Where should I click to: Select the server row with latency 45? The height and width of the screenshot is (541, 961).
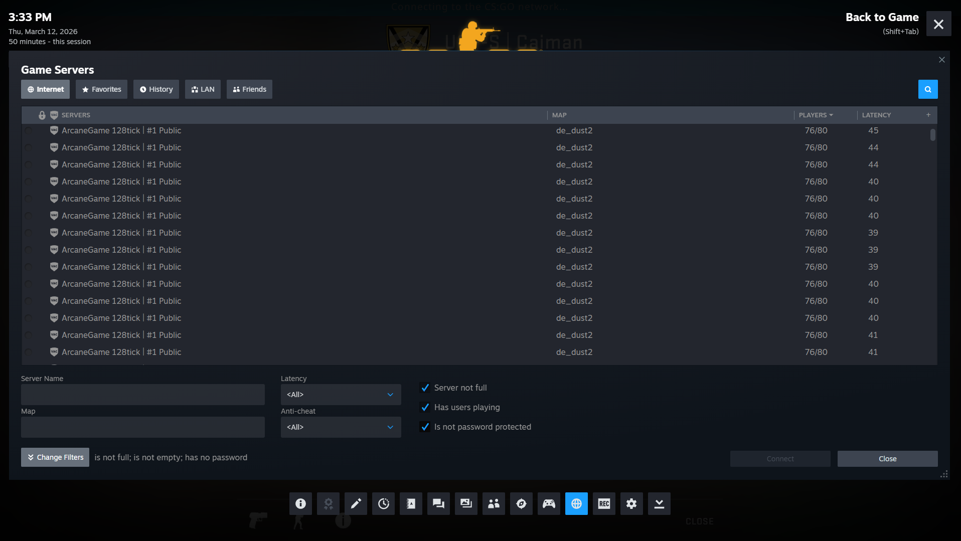479,130
